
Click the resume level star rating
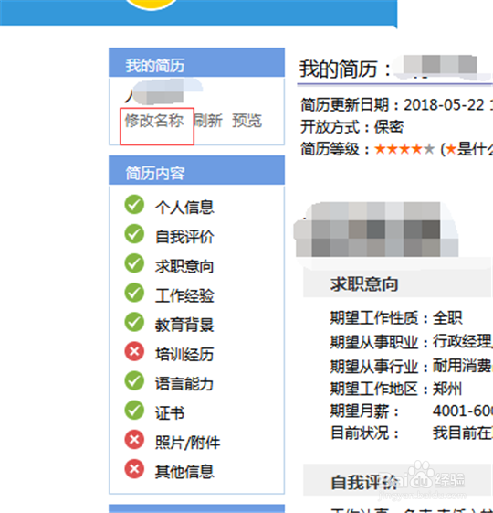click(404, 150)
